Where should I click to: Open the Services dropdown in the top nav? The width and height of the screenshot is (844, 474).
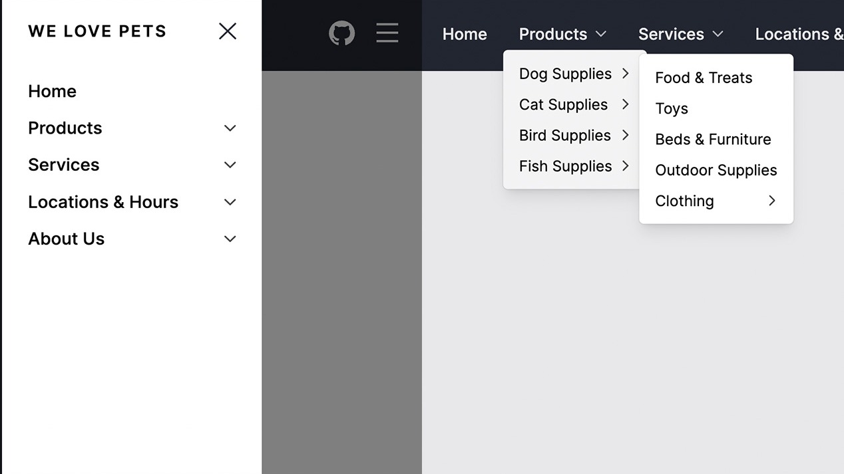pos(680,33)
